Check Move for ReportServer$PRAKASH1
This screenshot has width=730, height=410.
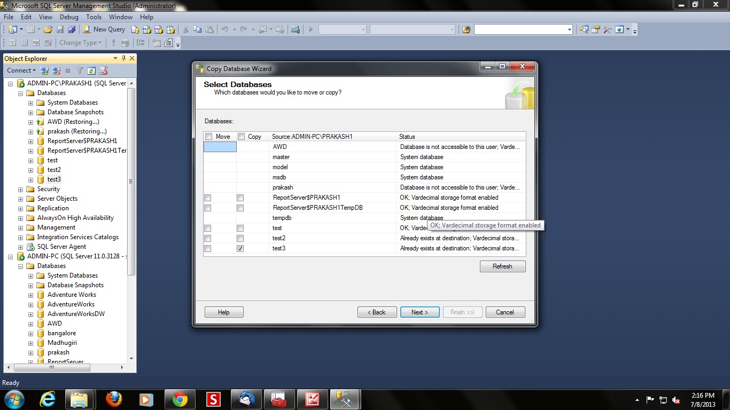point(207,198)
